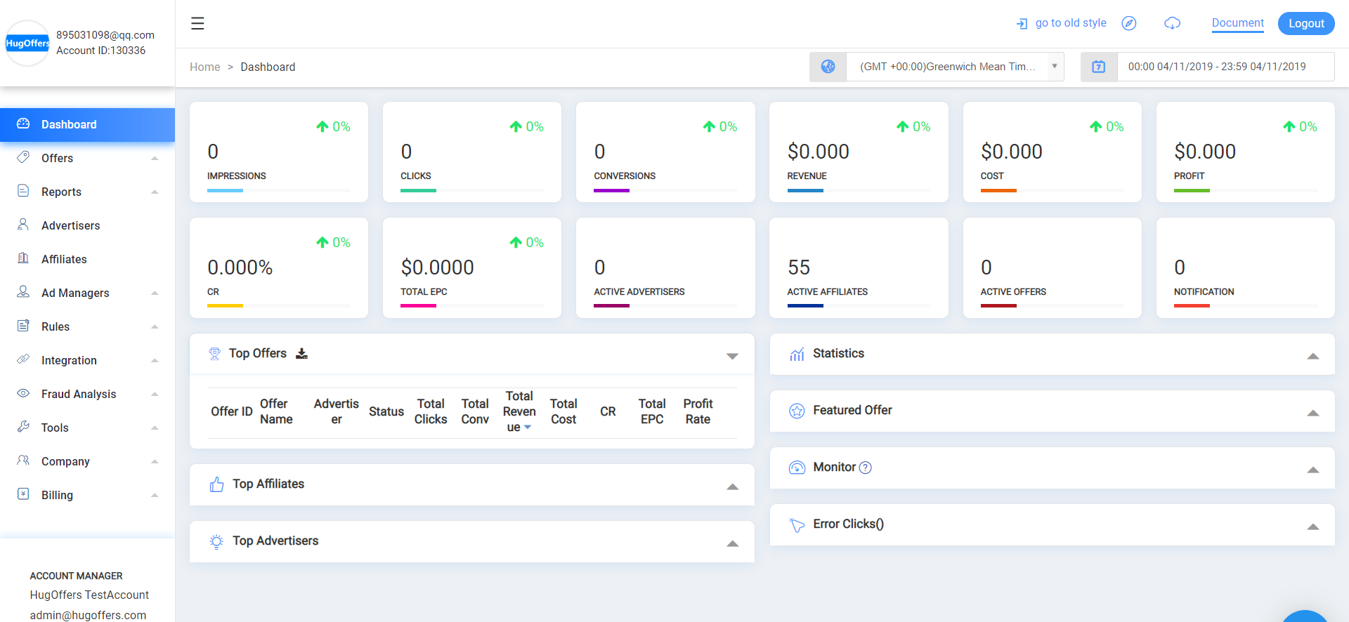Click the Offers tag icon in sidebar
The height and width of the screenshot is (622, 1349).
click(23, 157)
